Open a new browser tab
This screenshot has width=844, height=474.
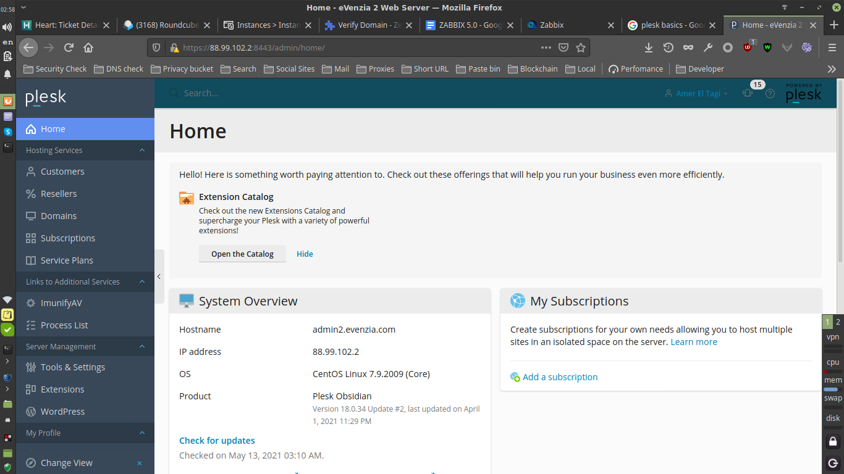click(x=834, y=25)
